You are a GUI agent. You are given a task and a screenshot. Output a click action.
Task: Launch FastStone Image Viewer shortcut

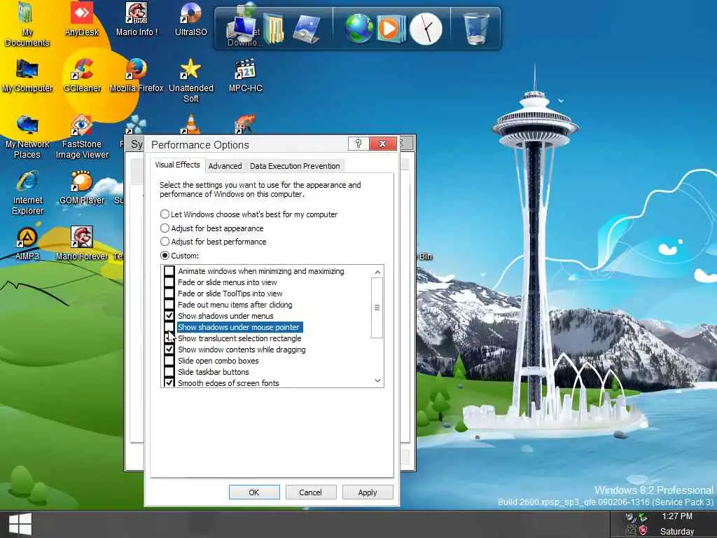(x=82, y=137)
